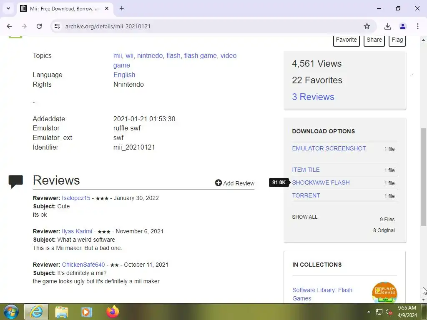Click the Add Review plus icon
The width and height of the screenshot is (427, 320).
click(219, 183)
